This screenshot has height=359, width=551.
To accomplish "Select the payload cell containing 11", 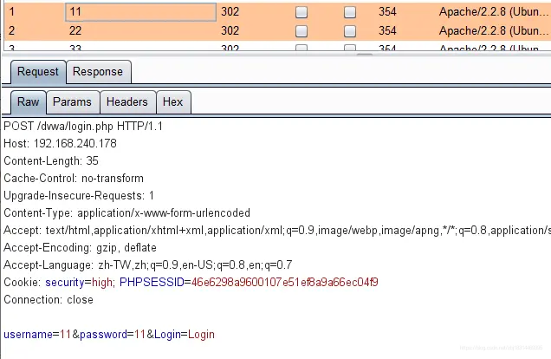I will click(140, 13).
